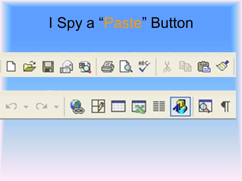
Task: Toggle Show/Hide paragraph marks ¶ button
Action: pyautogui.click(x=225, y=106)
